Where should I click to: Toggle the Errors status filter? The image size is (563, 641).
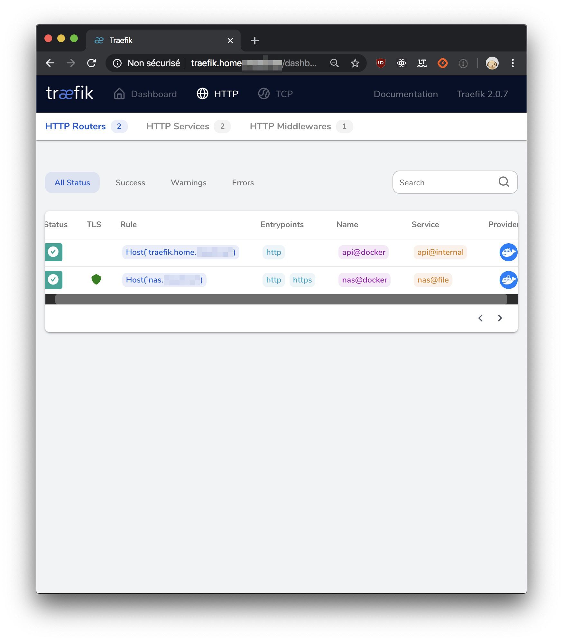tap(243, 182)
